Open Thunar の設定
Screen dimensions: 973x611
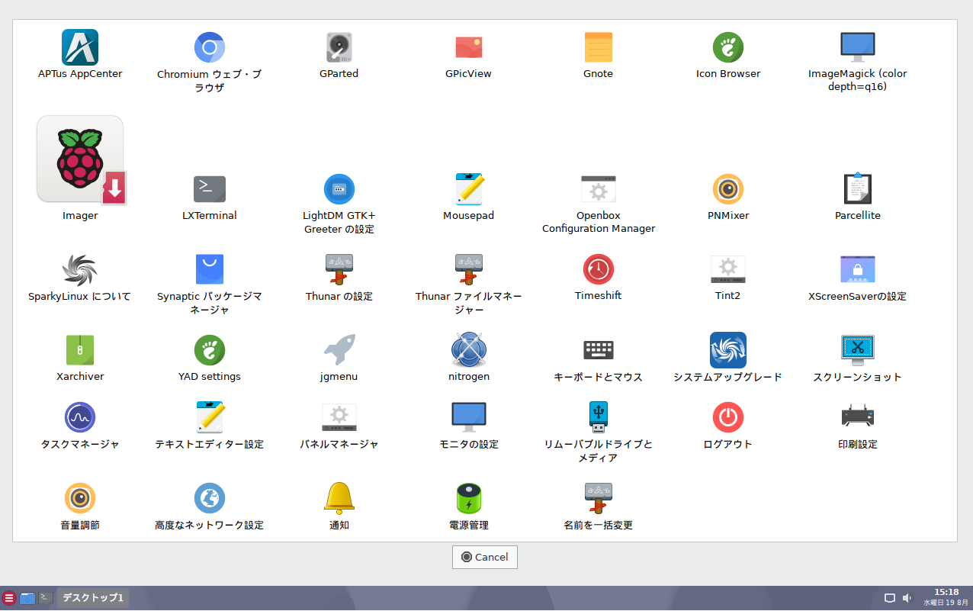point(339,270)
